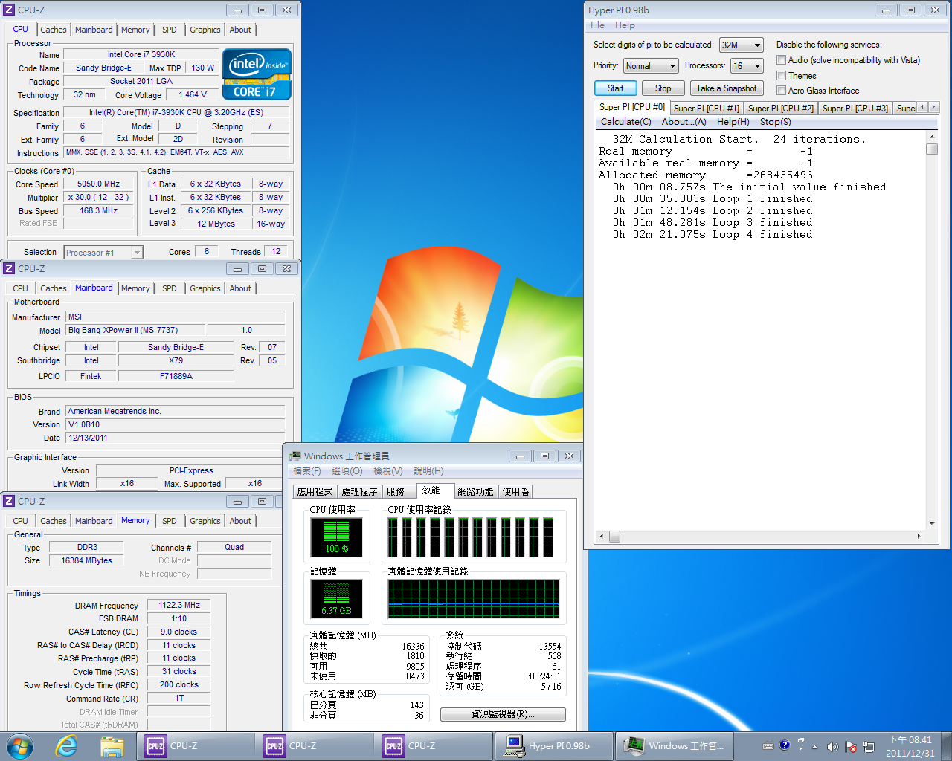Click the Hyper PI output horizontal scrollbar thumb
The width and height of the screenshot is (952, 761).
point(614,536)
